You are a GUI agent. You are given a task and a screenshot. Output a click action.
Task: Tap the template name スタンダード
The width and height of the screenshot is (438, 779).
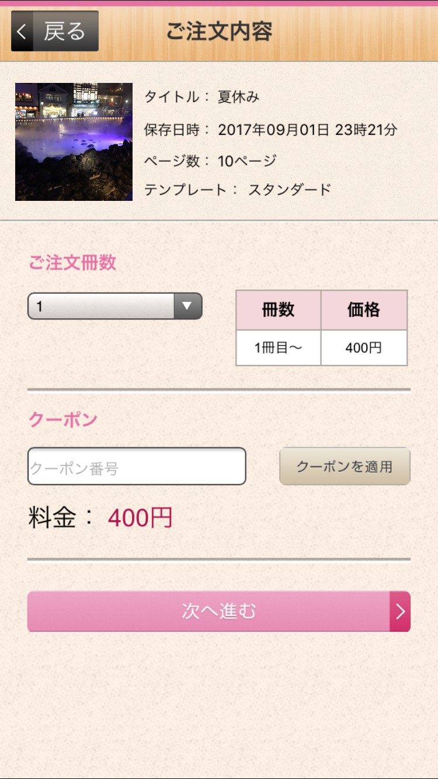click(x=290, y=190)
